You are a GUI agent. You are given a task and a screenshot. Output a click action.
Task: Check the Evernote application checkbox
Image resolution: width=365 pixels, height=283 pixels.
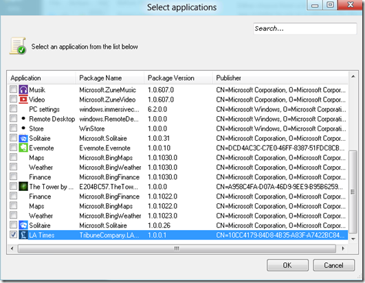click(14, 147)
